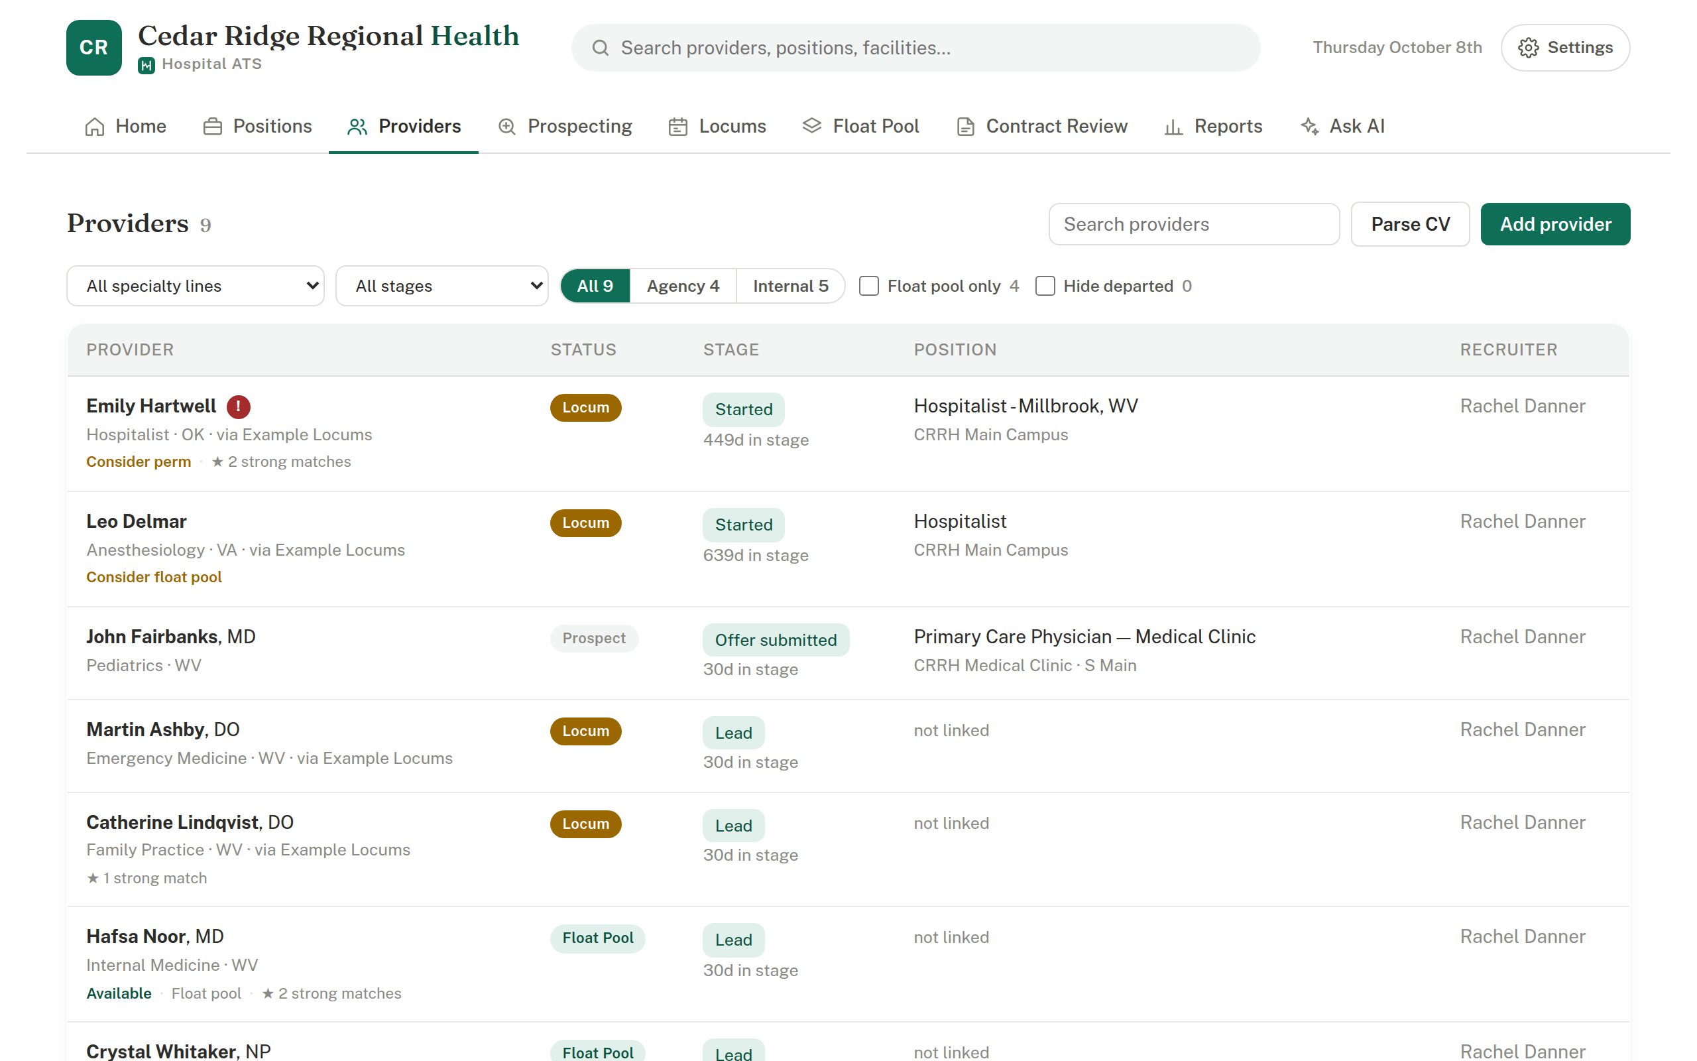This screenshot has height=1061, width=1697.
Task: Click the Prospecting search-plus icon
Action: click(x=507, y=126)
